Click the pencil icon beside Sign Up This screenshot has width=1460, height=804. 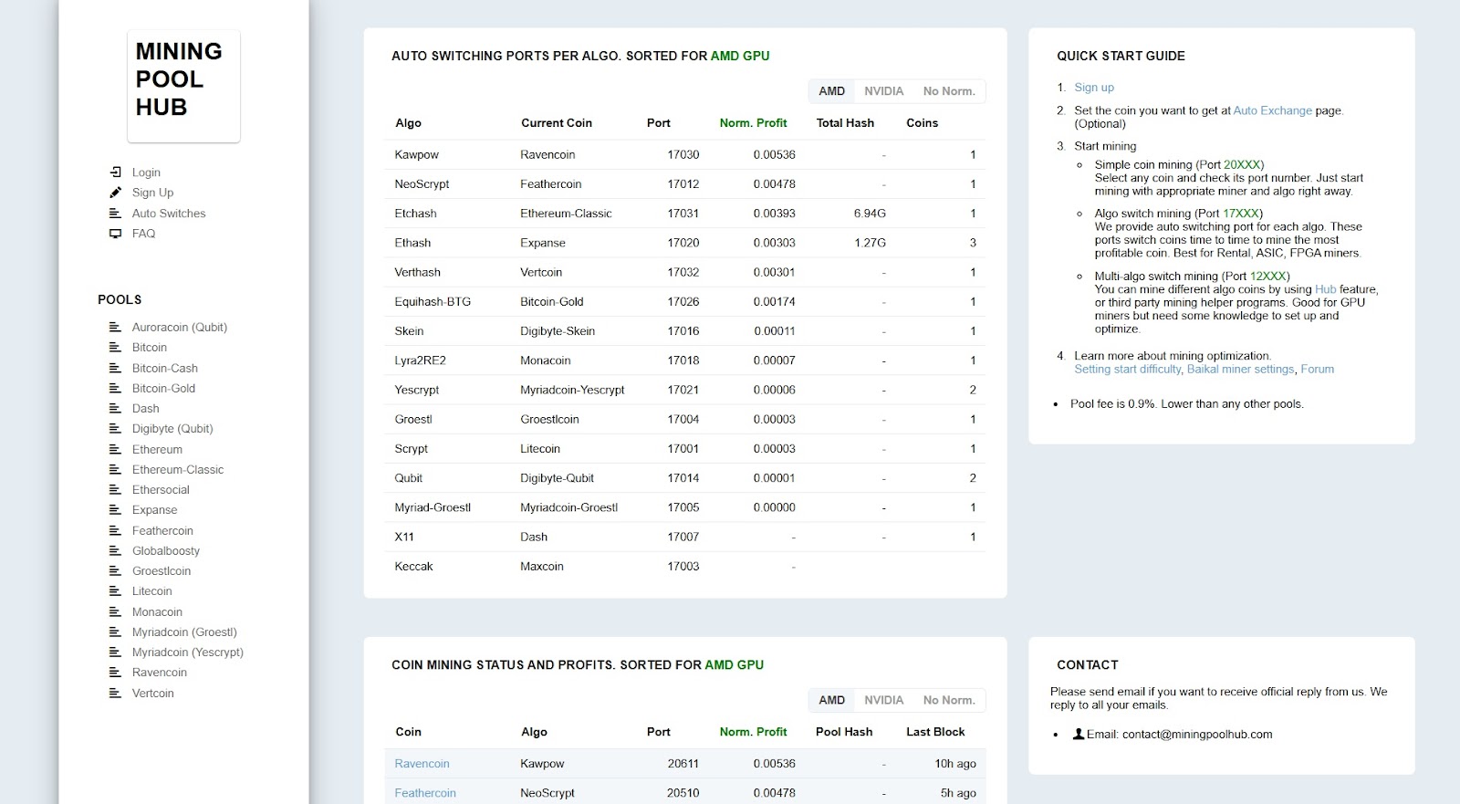(115, 193)
